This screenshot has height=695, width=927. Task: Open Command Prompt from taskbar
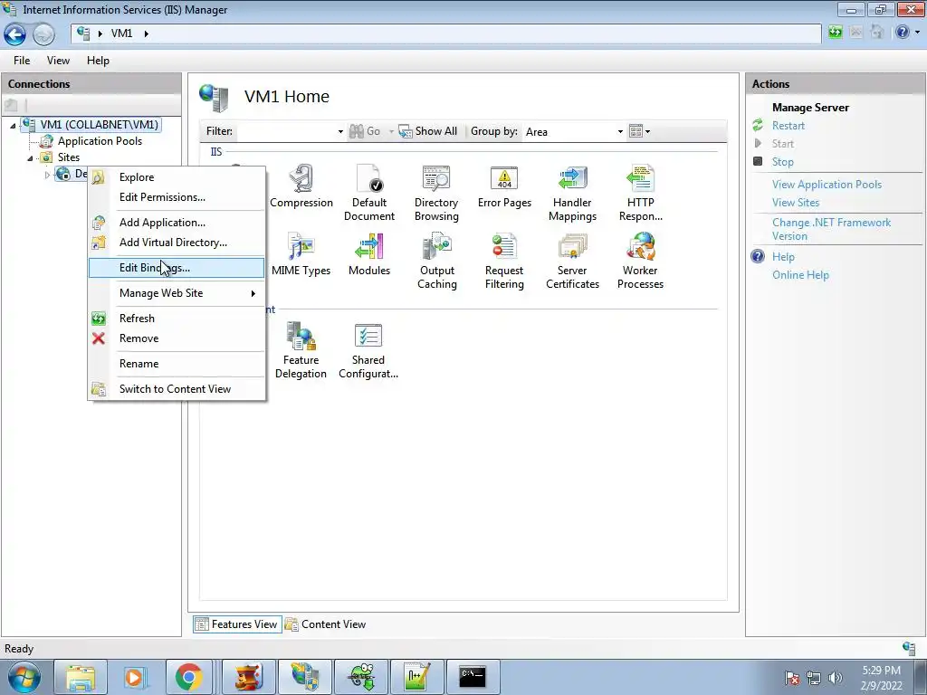(x=473, y=677)
